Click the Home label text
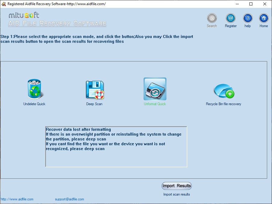This screenshot has height=204, width=272. (x=264, y=26)
